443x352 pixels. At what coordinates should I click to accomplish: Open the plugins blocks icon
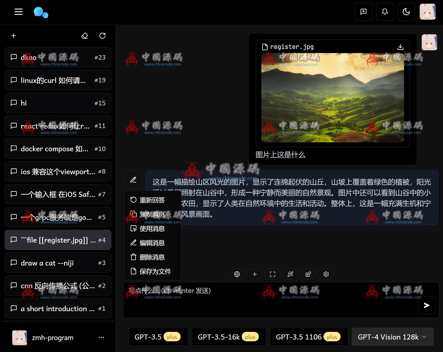pos(308,274)
